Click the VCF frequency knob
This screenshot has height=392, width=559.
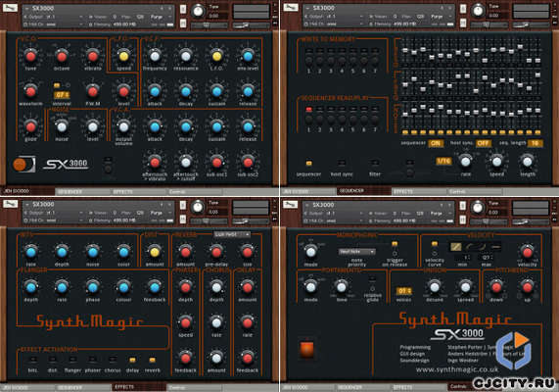tap(155, 56)
